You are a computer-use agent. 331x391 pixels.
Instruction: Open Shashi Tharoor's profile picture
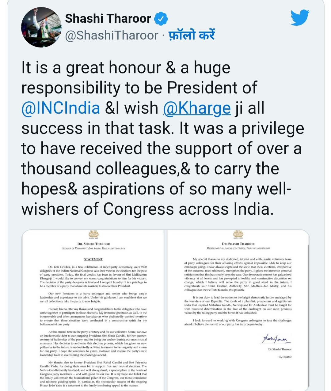pyautogui.click(x=41, y=27)
